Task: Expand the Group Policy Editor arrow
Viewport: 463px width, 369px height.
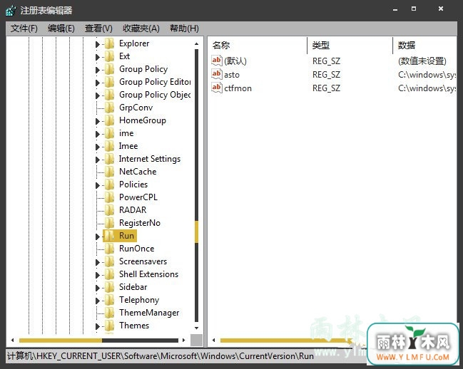Action: click(x=97, y=83)
